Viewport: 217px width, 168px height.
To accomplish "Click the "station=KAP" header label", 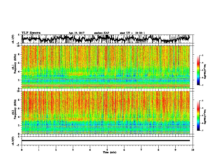I will pyautogui.click(x=102, y=33).
